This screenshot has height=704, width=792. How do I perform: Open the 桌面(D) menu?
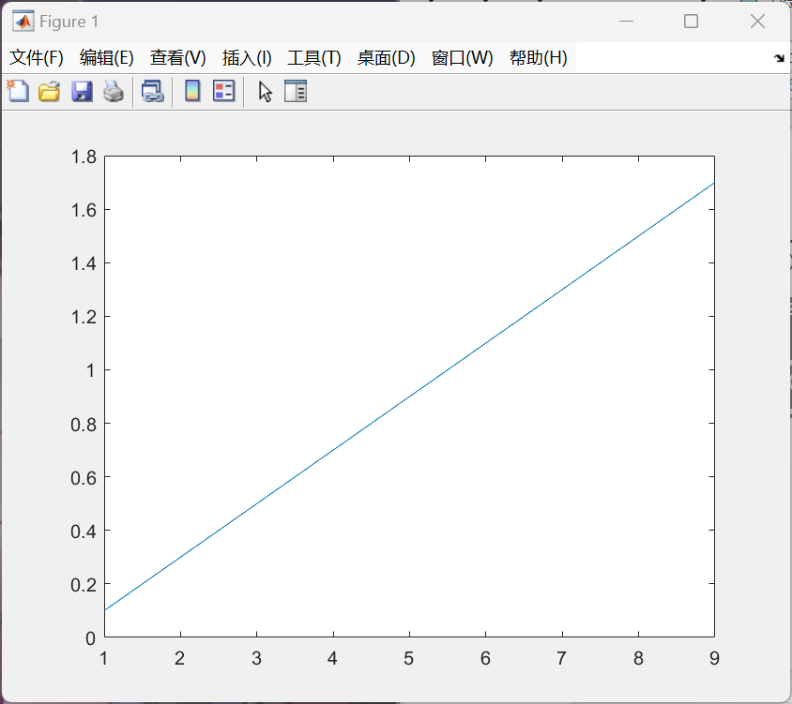point(386,58)
